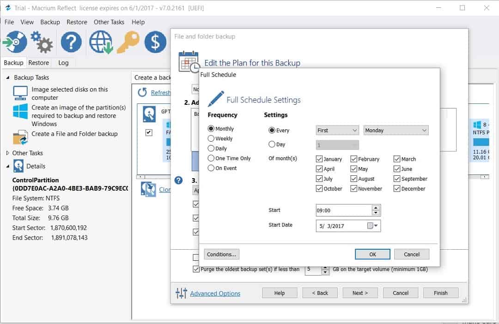This screenshot has height=324, width=499.
Task: Click OK in Full Schedule dialog
Action: [x=372, y=254]
